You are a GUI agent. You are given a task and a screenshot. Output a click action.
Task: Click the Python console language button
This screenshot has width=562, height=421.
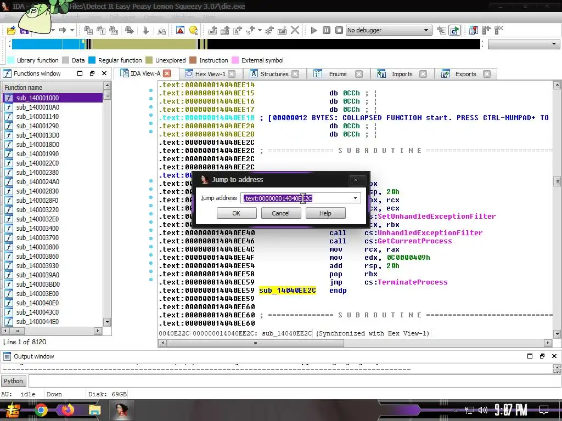tap(13, 381)
